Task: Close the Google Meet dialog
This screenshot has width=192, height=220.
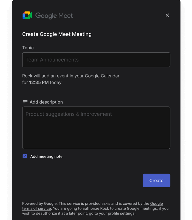Action: pyautogui.click(x=167, y=15)
